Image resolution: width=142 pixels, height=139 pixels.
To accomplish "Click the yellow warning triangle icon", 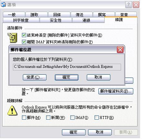I will (12, 111).
